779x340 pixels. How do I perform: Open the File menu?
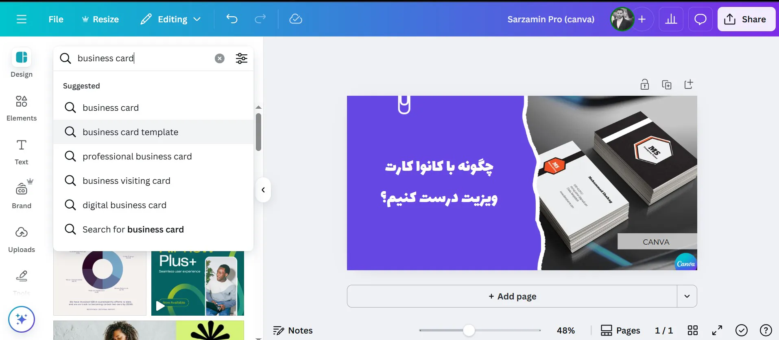(56, 19)
